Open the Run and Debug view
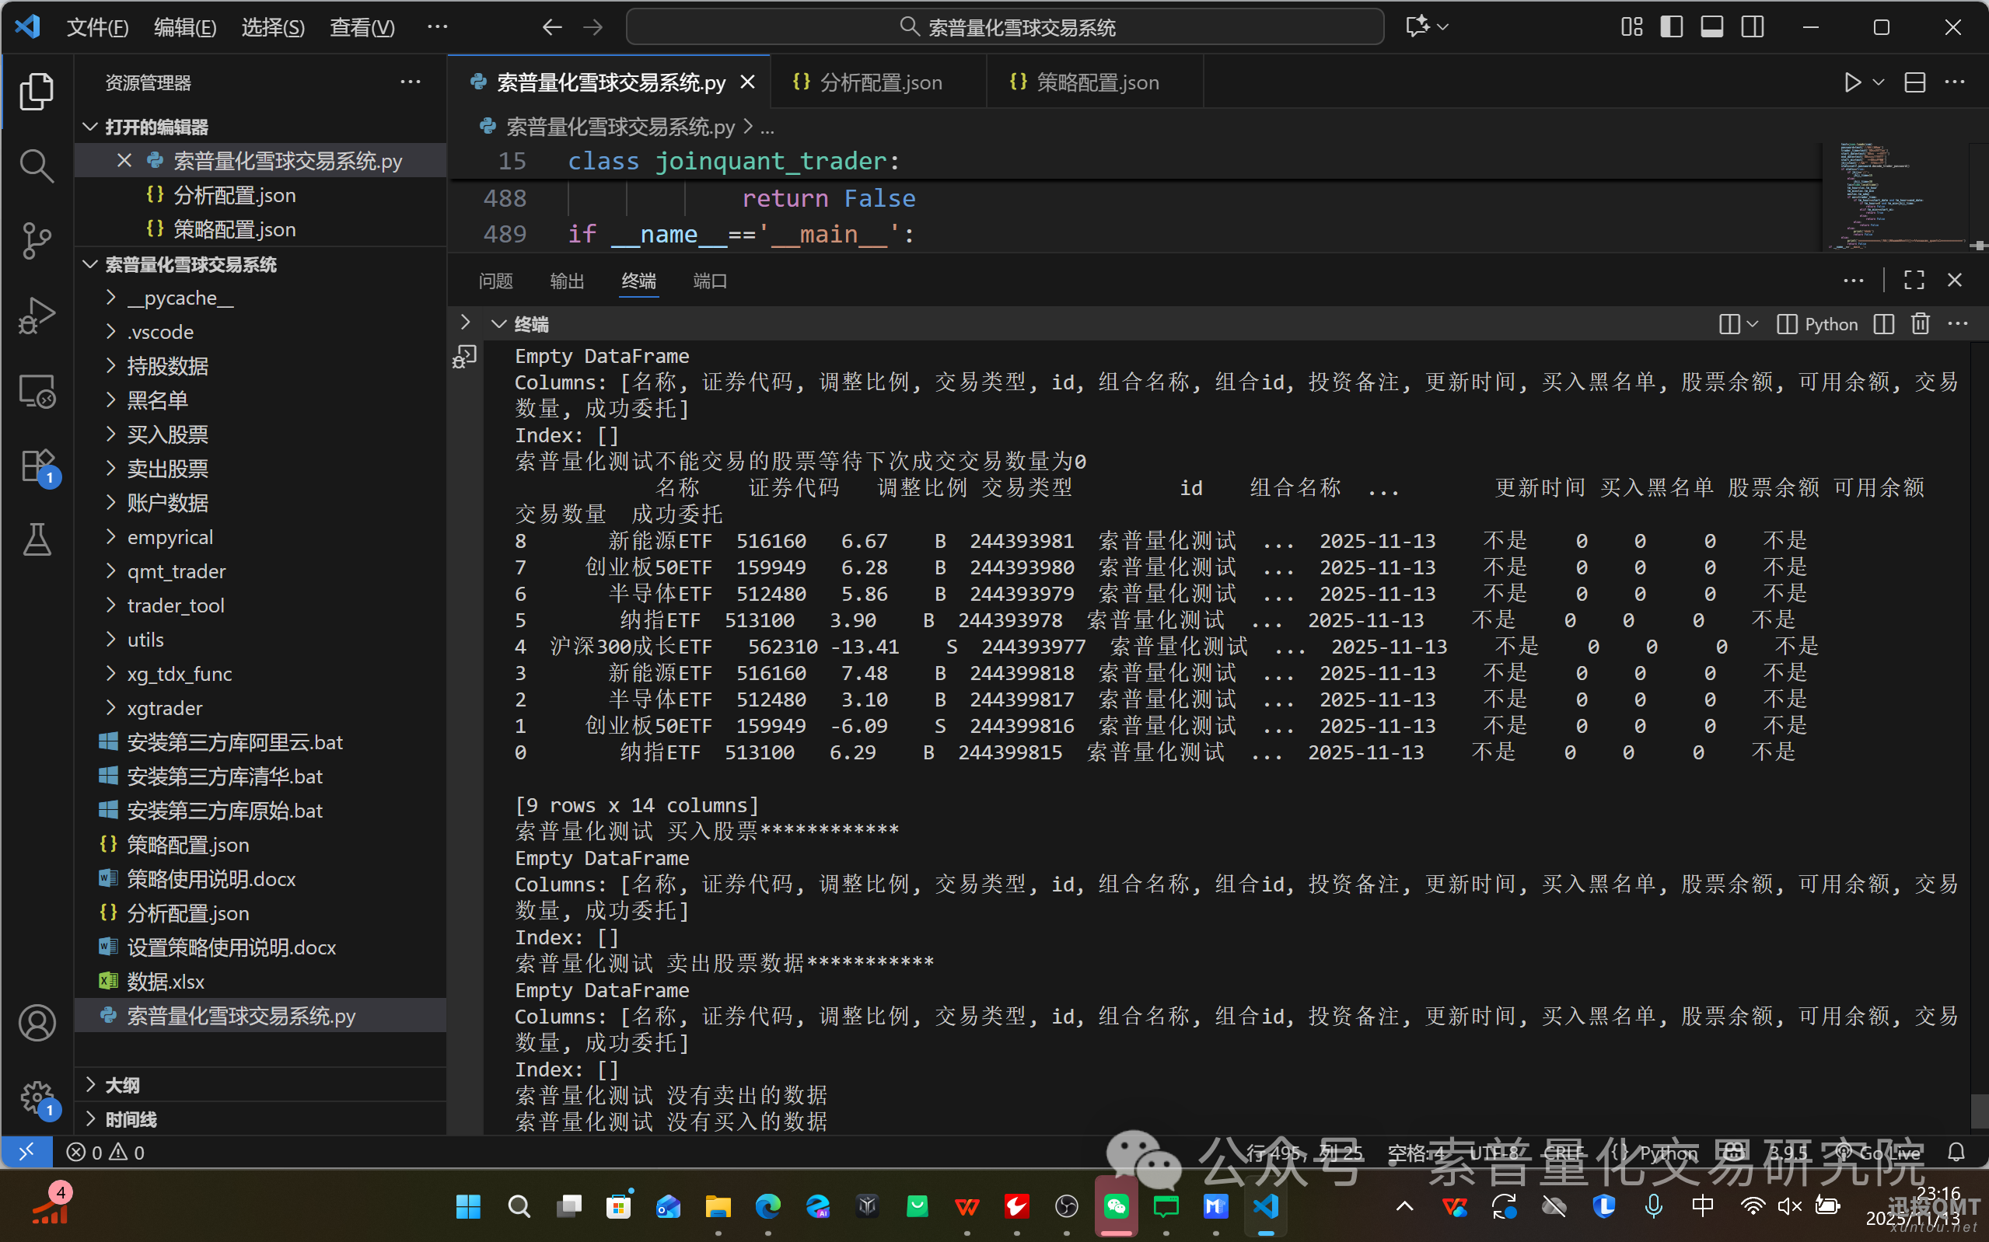Image resolution: width=1989 pixels, height=1242 pixels. click(x=37, y=316)
